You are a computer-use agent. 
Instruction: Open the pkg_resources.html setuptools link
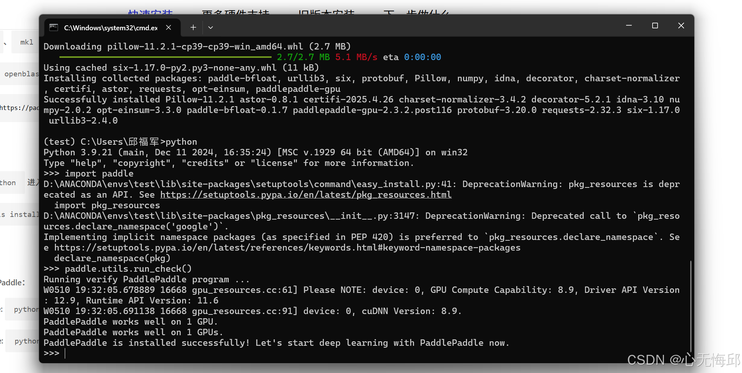(306, 195)
